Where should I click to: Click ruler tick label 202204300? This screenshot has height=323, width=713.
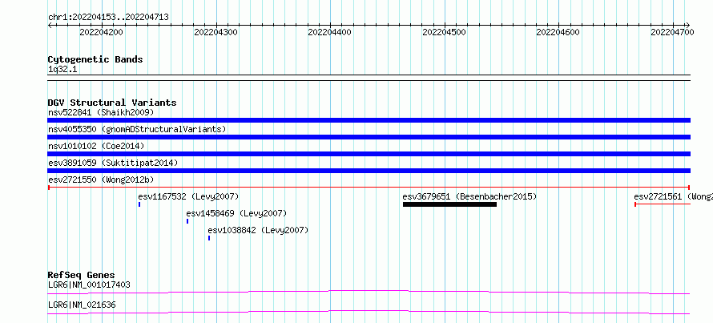[216, 32]
